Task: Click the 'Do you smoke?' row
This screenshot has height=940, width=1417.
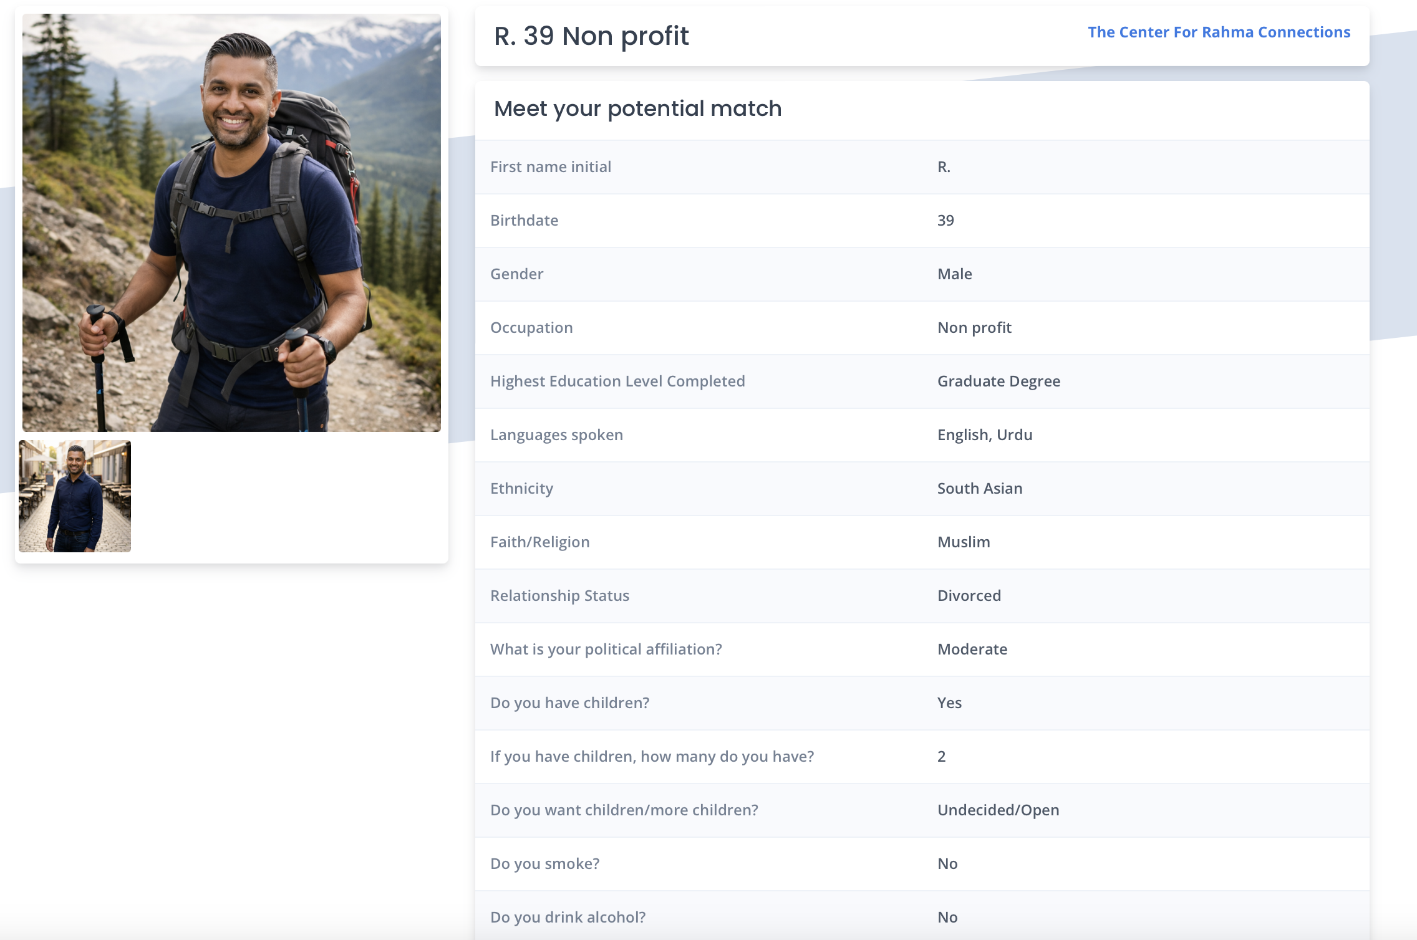Action: point(922,864)
